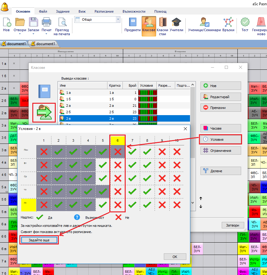The image size is (267, 275).
Task: Toggle Monday period 1 availability cell
Action: [44, 152]
